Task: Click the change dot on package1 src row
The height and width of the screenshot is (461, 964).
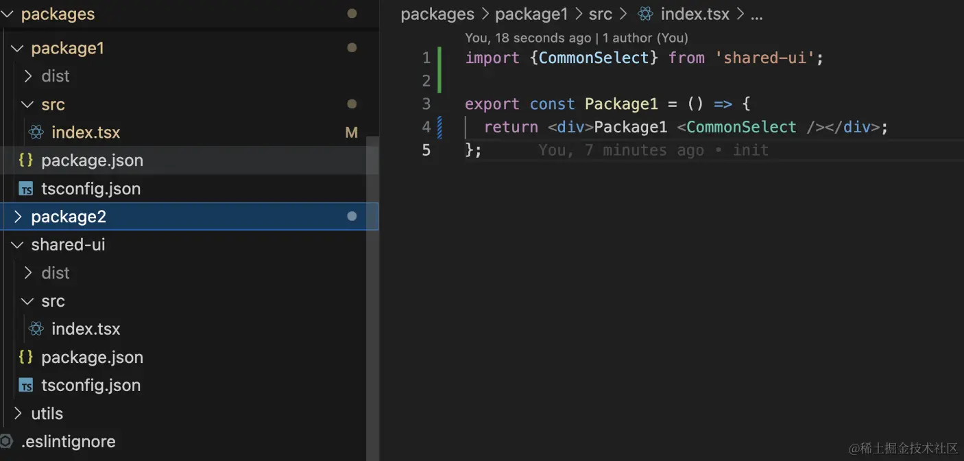Action: [x=352, y=104]
